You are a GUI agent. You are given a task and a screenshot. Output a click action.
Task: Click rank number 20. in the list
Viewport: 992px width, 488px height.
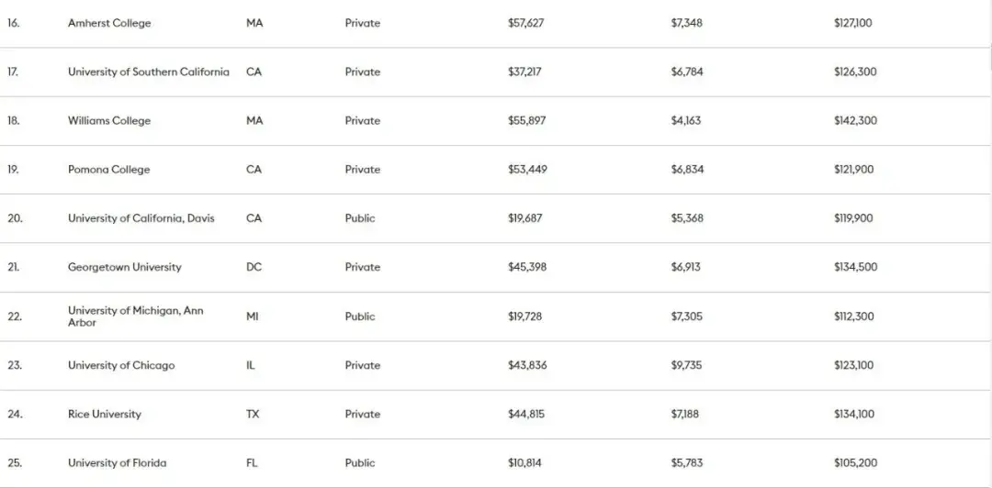pos(15,218)
